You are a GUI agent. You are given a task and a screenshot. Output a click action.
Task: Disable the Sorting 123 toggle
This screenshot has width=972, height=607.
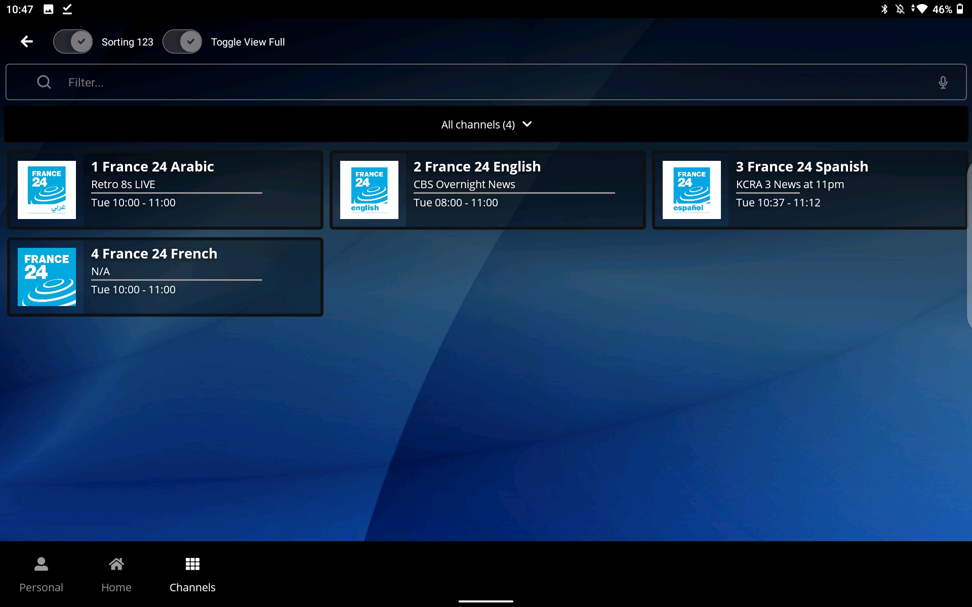click(73, 41)
